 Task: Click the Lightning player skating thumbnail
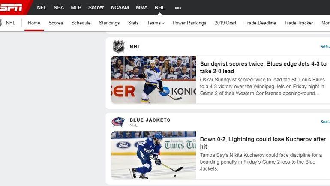[153, 155]
